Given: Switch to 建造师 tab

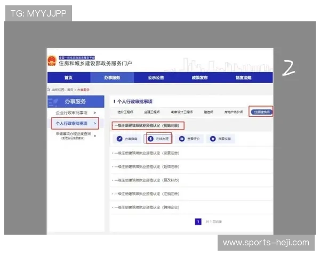Looking at the screenshot, I should (209, 112).
